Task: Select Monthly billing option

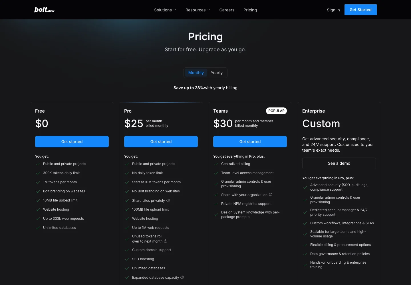Action: point(196,73)
